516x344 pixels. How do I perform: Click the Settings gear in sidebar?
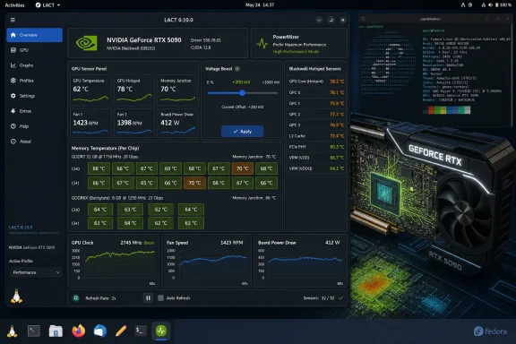(13, 96)
